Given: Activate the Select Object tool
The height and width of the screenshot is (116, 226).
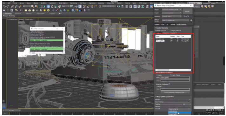Looking at the screenshot, I should 33,6.
